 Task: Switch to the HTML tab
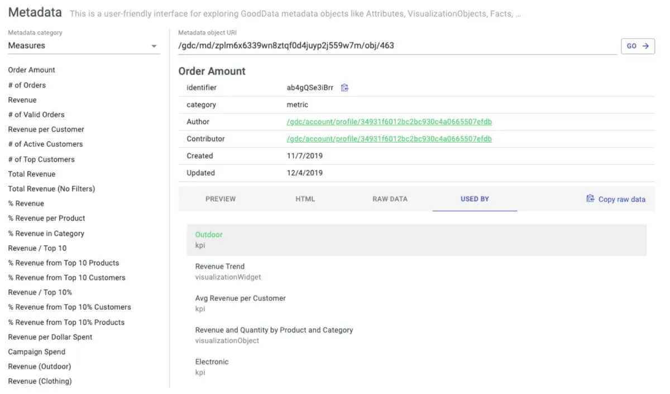click(x=305, y=199)
